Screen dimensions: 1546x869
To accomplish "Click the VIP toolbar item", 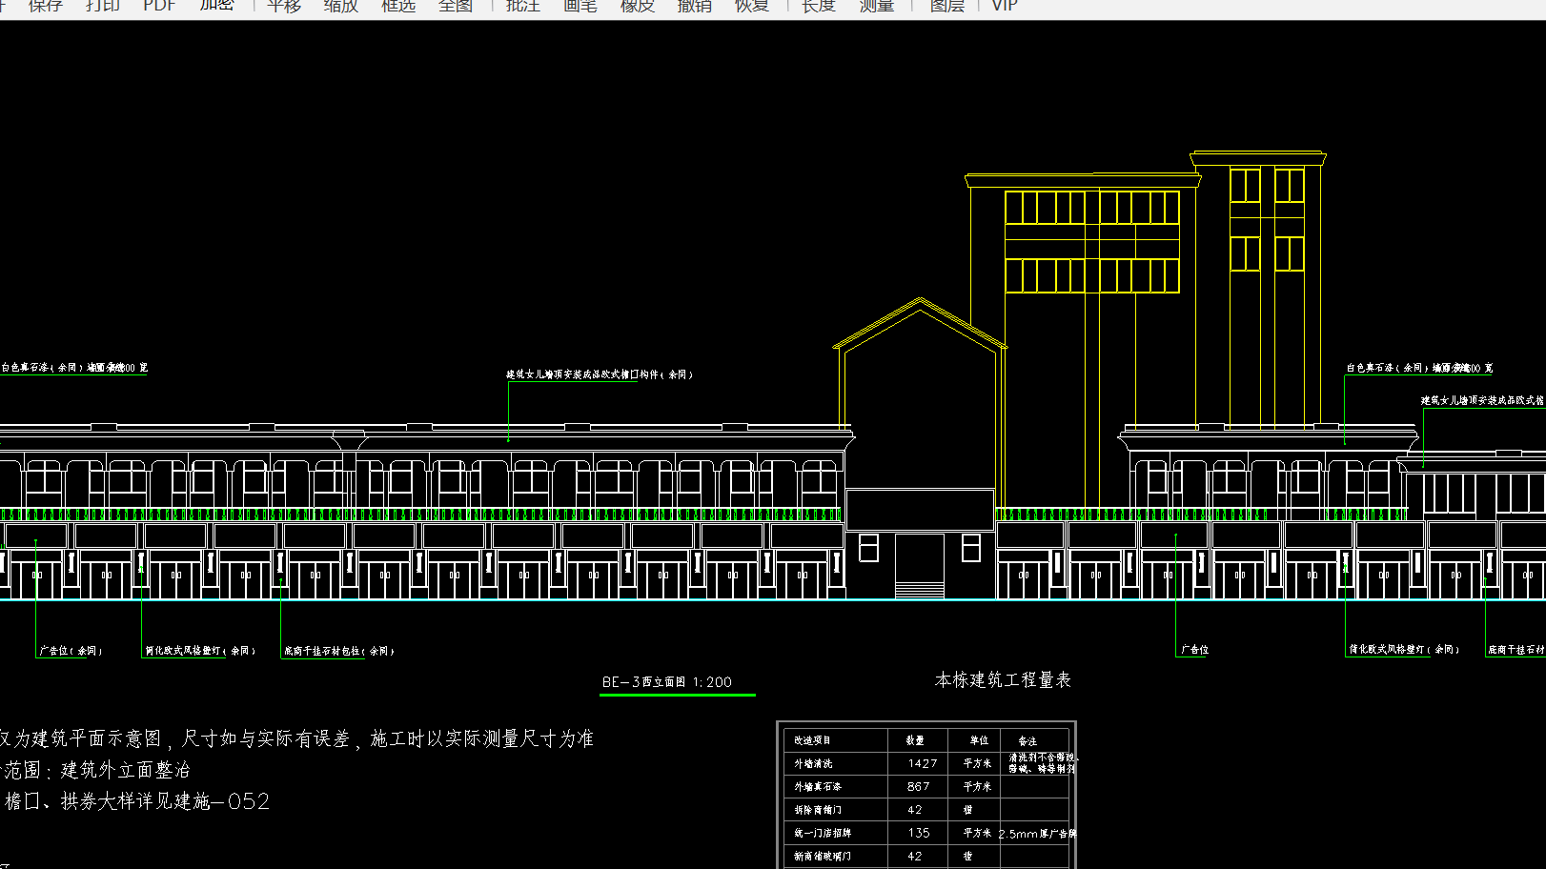I will [x=1005, y=6].
